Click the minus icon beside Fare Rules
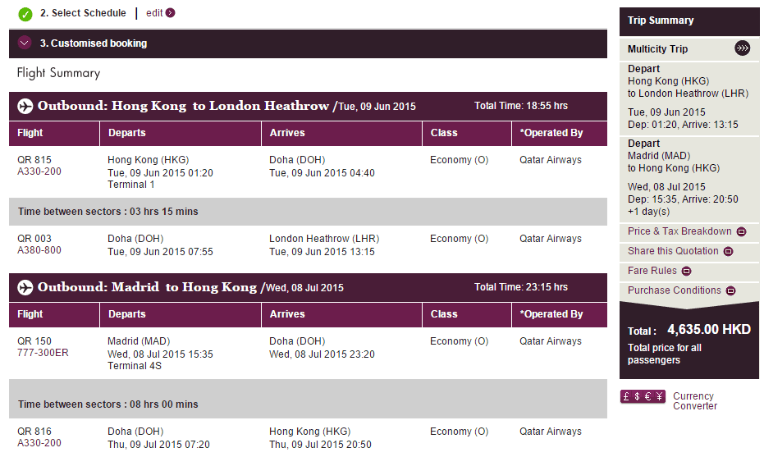 pos(687,271)
